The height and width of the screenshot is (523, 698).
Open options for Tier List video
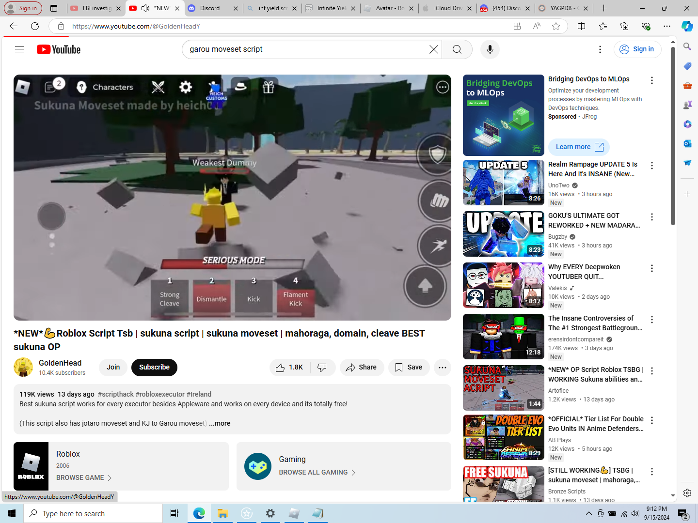tap(652, 420)
